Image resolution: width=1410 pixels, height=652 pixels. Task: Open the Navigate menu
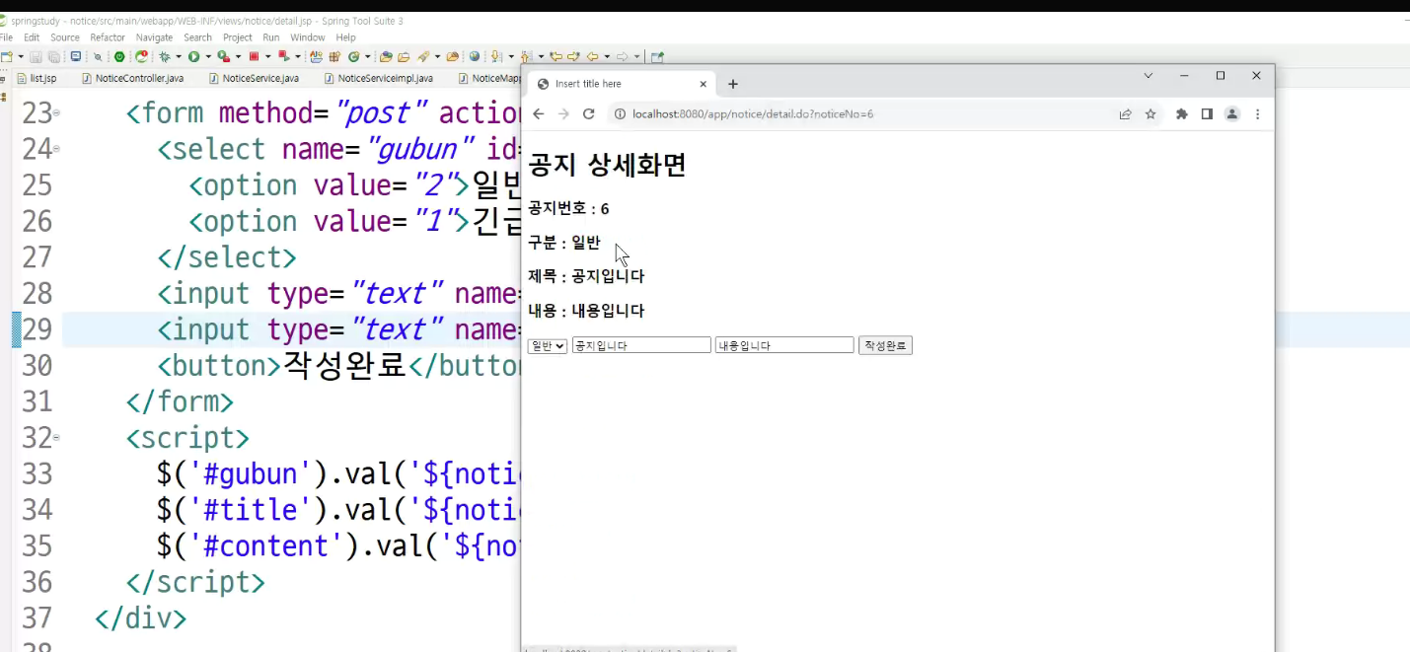click(154, 37)
